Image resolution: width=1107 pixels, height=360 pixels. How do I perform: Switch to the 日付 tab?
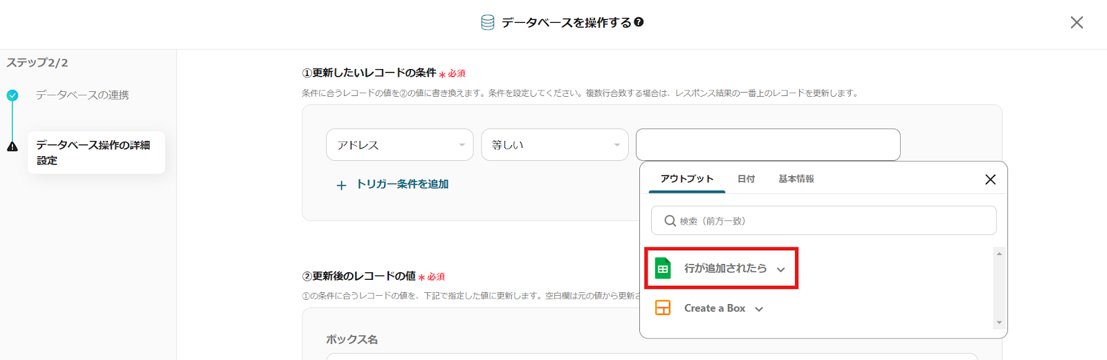[746, 179]
